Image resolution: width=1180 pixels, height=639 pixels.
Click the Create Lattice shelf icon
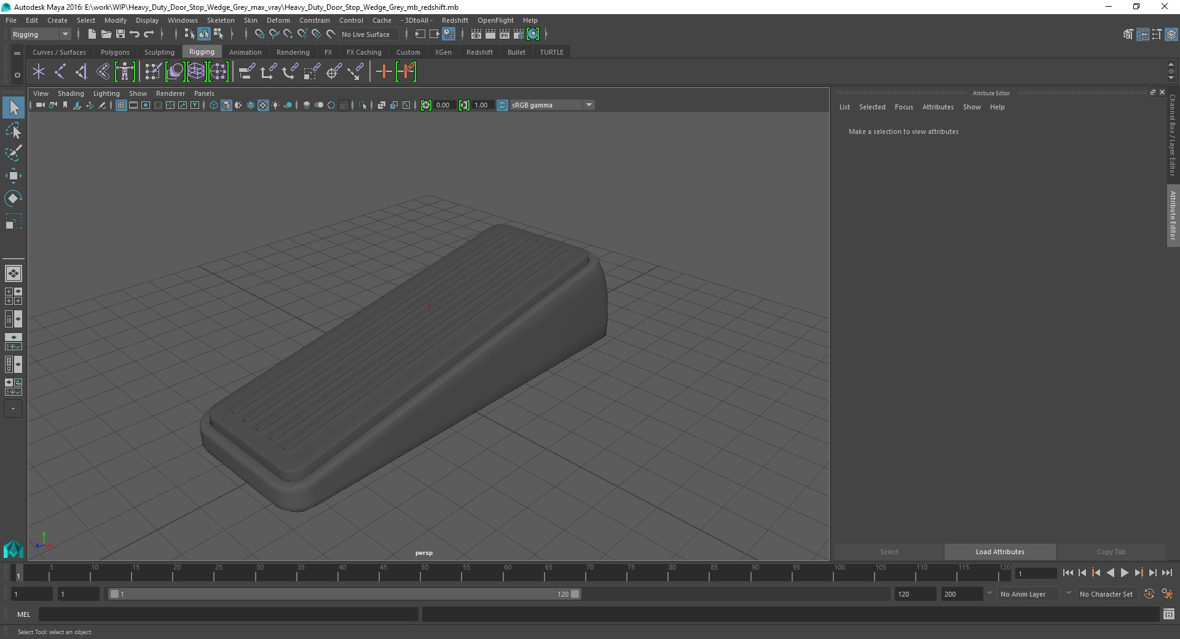[x=196, y=72]
